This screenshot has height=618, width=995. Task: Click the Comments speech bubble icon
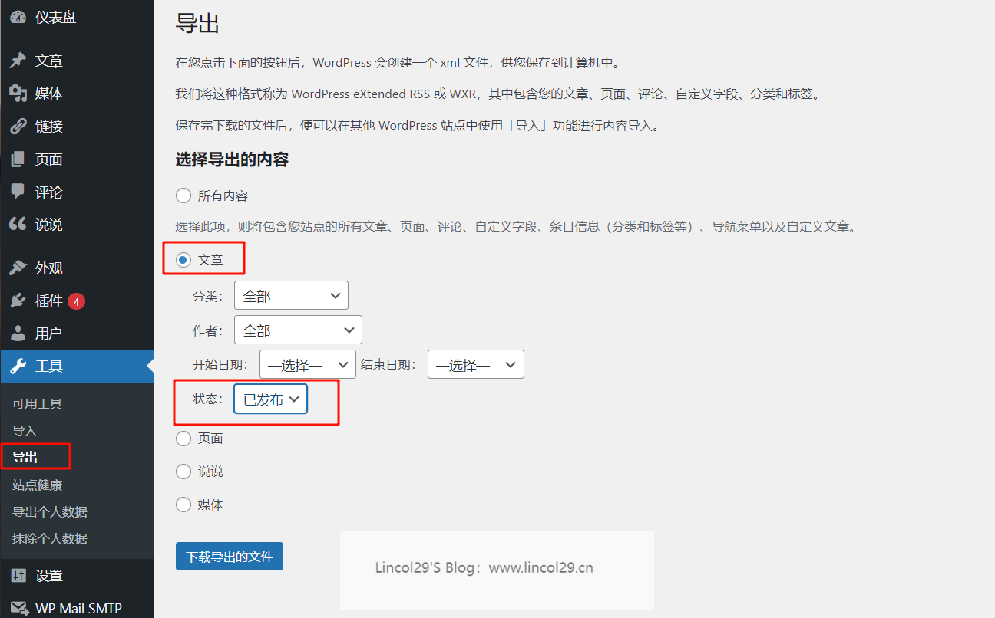(18, 192)
